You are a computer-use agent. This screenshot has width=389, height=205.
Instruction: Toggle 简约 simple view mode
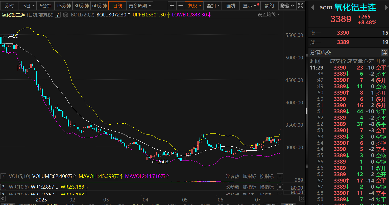[x=269, y=6]
